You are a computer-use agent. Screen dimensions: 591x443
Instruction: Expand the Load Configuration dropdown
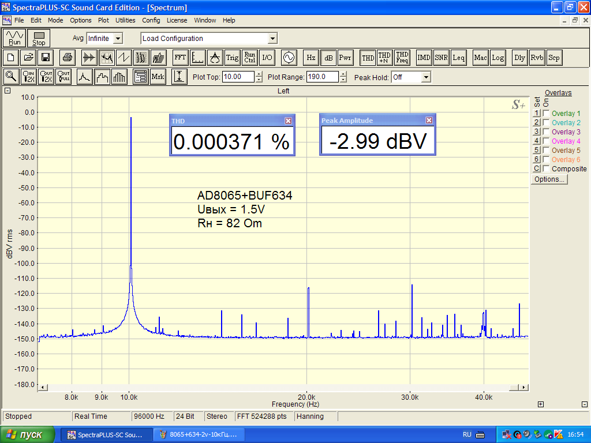pyautogui.click(x=272, y=39)
